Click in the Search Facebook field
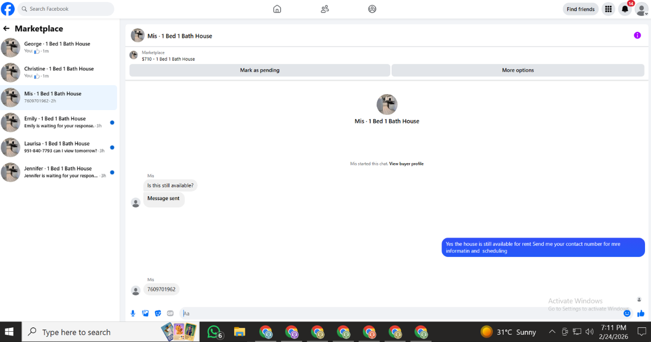651x342 pixels. click(66, 9)
